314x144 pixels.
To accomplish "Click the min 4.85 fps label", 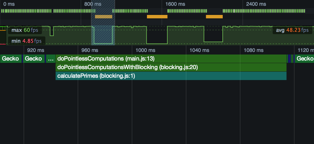I will (x=26, y=41).
